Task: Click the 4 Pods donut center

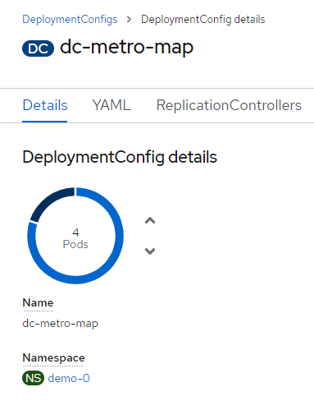Action: pos(75,238)
